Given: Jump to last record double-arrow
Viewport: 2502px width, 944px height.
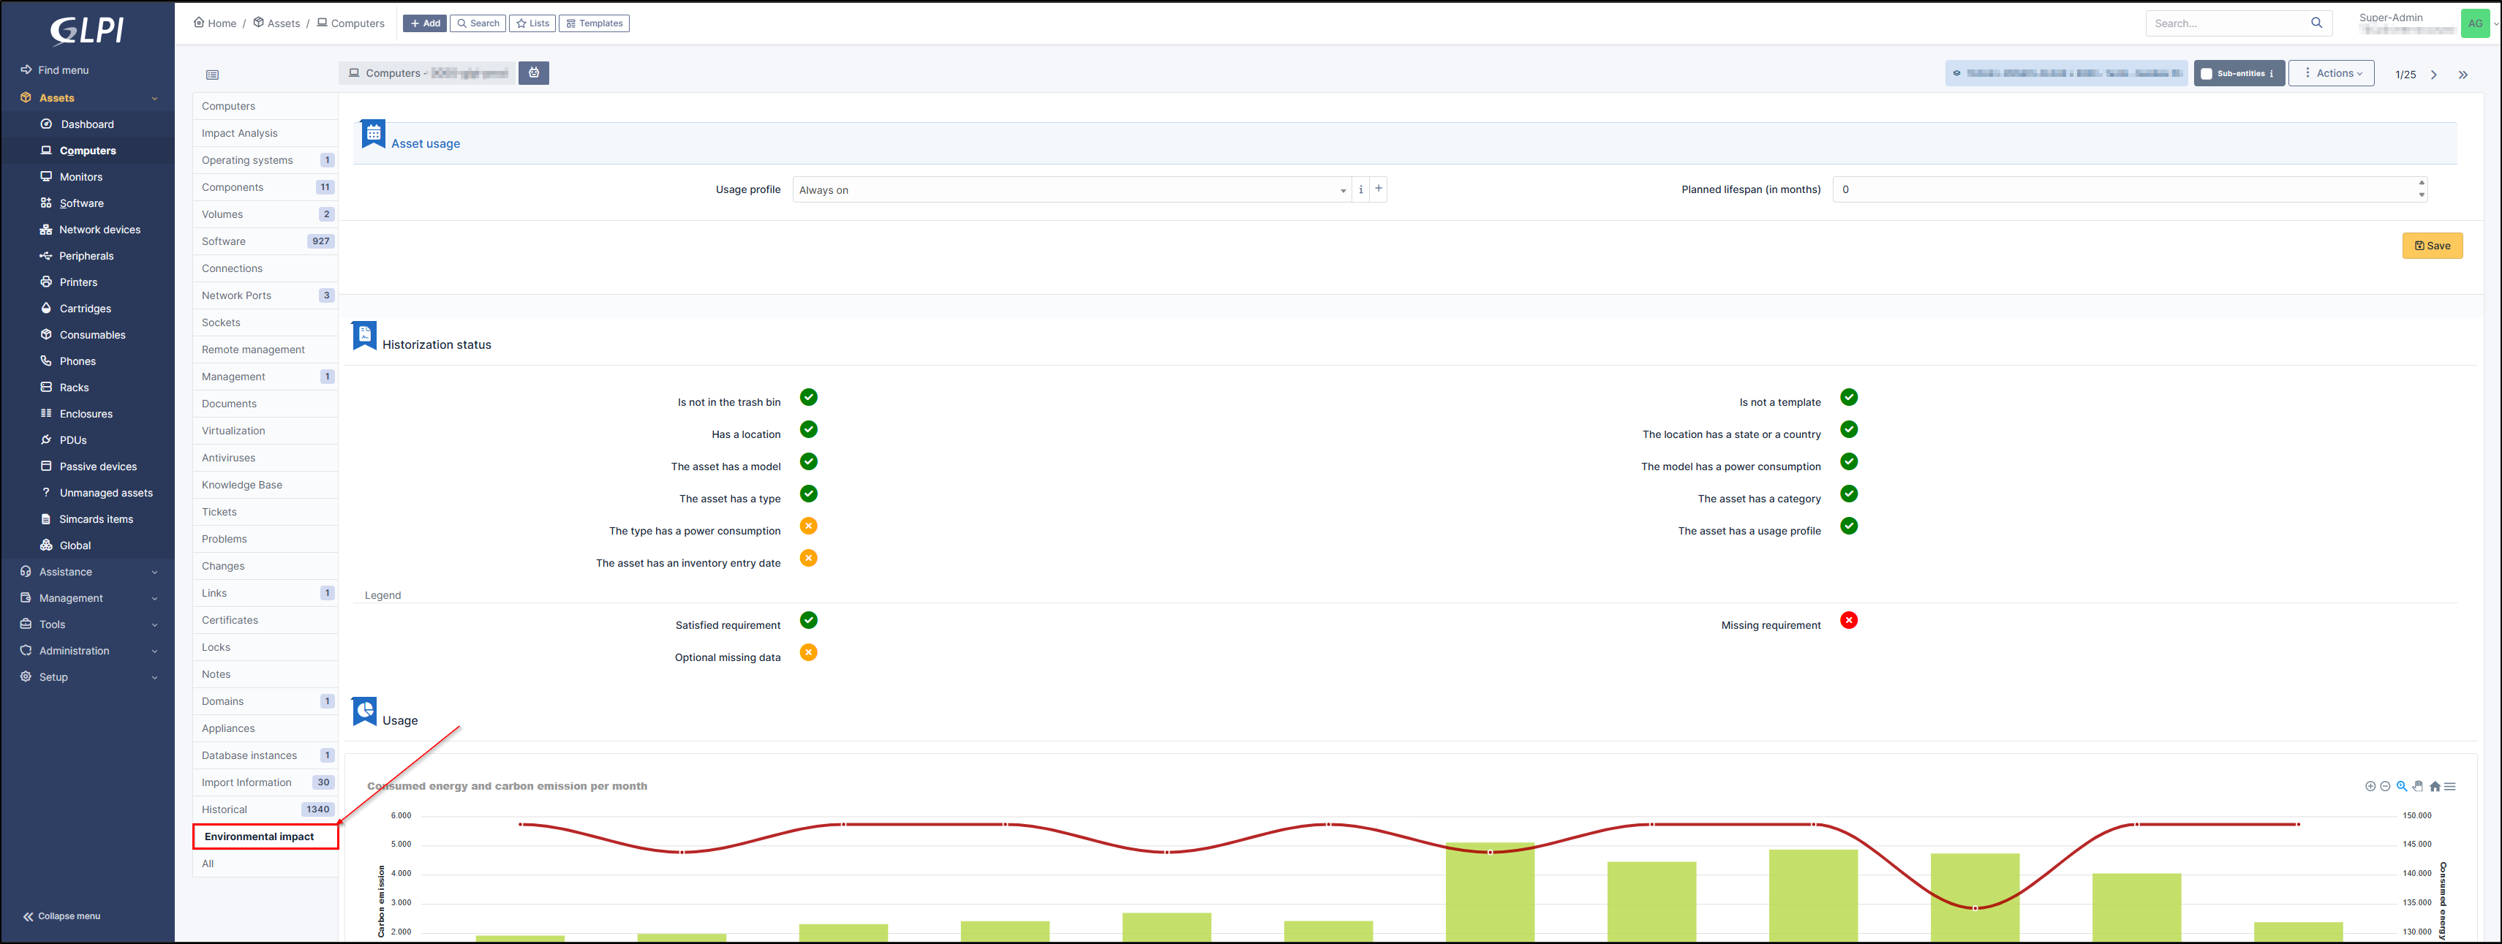Looking at the screenshot, I should 2463,75.
